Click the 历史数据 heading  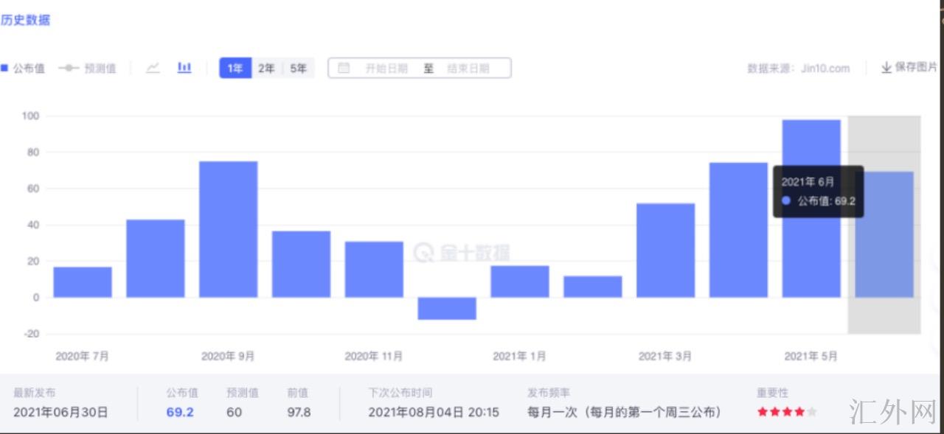25,21
